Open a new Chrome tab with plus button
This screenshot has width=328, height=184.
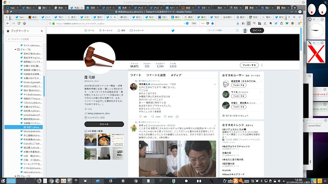point(295,8)
